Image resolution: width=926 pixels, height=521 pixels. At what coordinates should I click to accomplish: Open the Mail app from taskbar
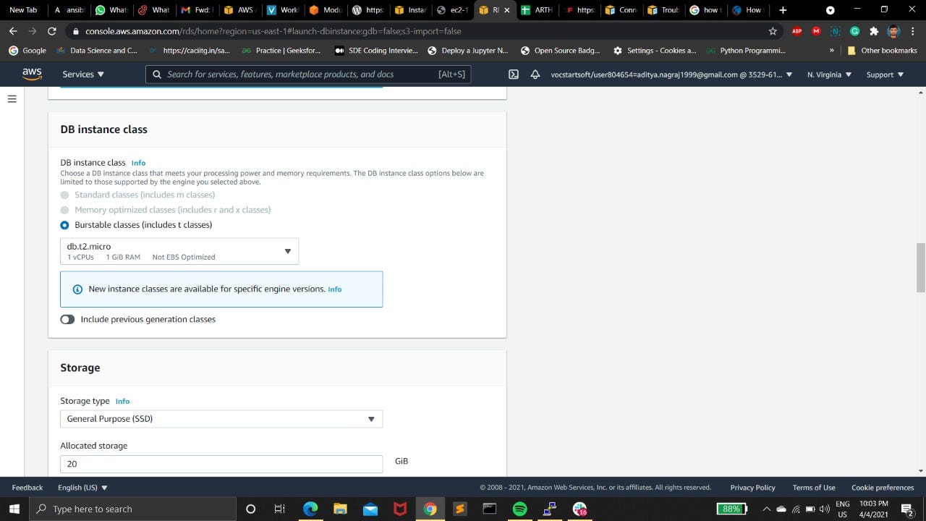[370, 509]
